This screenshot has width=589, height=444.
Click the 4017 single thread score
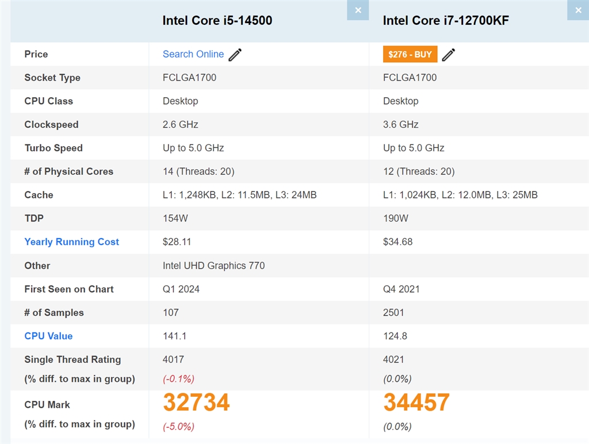(x=174, y=359)
